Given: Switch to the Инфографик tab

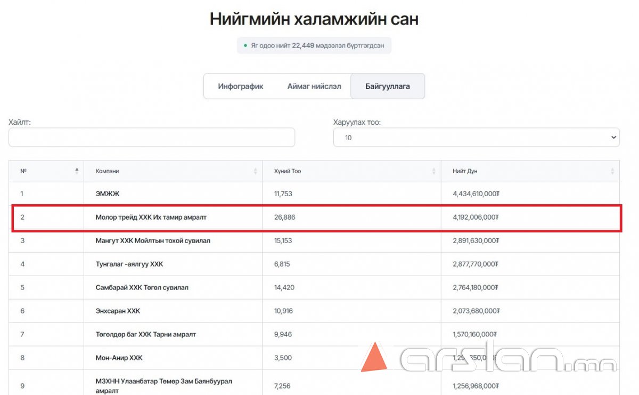Looking at the screenshot, I should pos(241,86).
